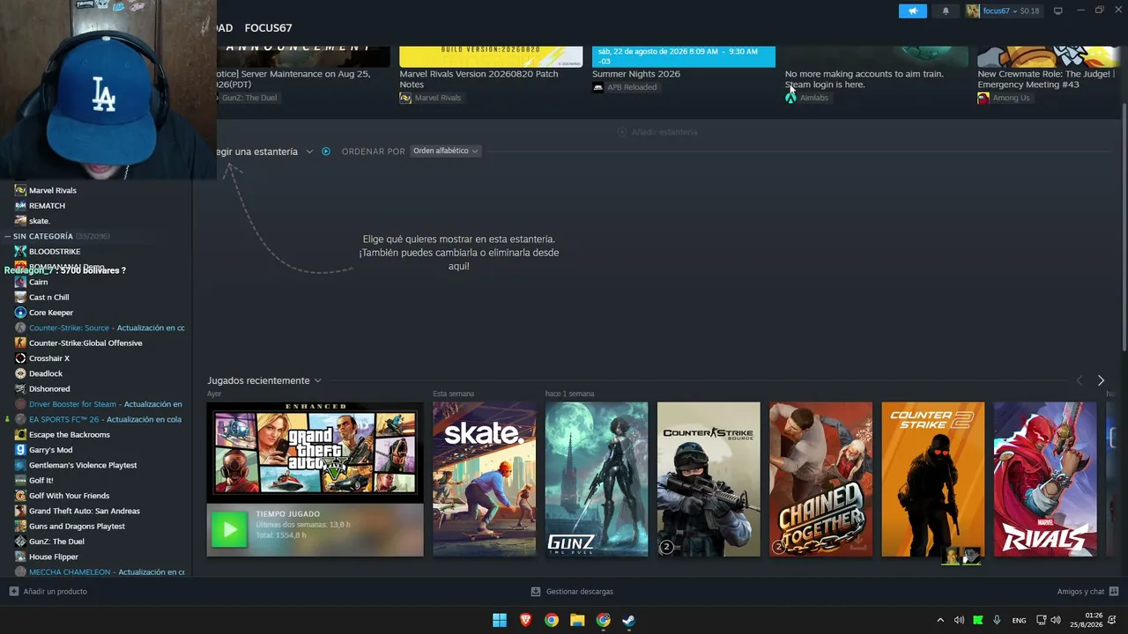This screenshot has height=634, width=1128.
Task: Open the Marvel Rivals cover in recent games
Action: (1045, 479)
